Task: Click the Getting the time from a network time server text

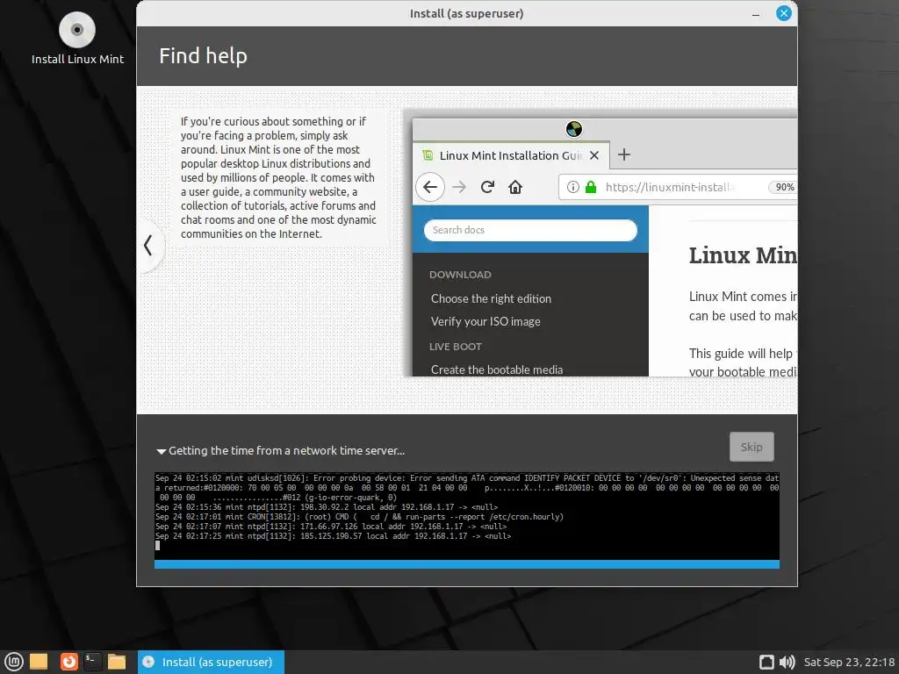Action: 287,451
